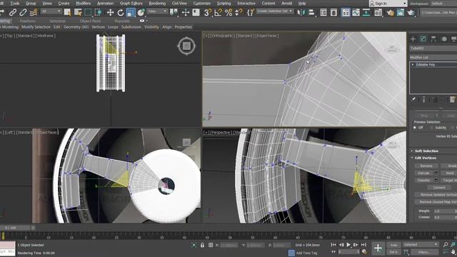Select the Link tool in main toolbar
Image resolution: width=457 pixels, height=257 pixels.
point(13,12)
